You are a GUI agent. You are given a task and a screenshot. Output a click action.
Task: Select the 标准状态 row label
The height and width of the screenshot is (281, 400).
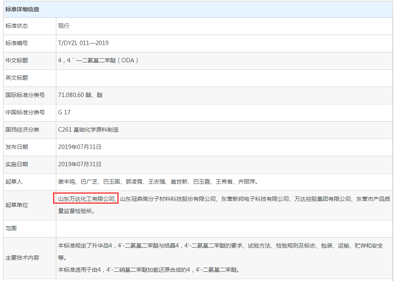pos(15,26)
